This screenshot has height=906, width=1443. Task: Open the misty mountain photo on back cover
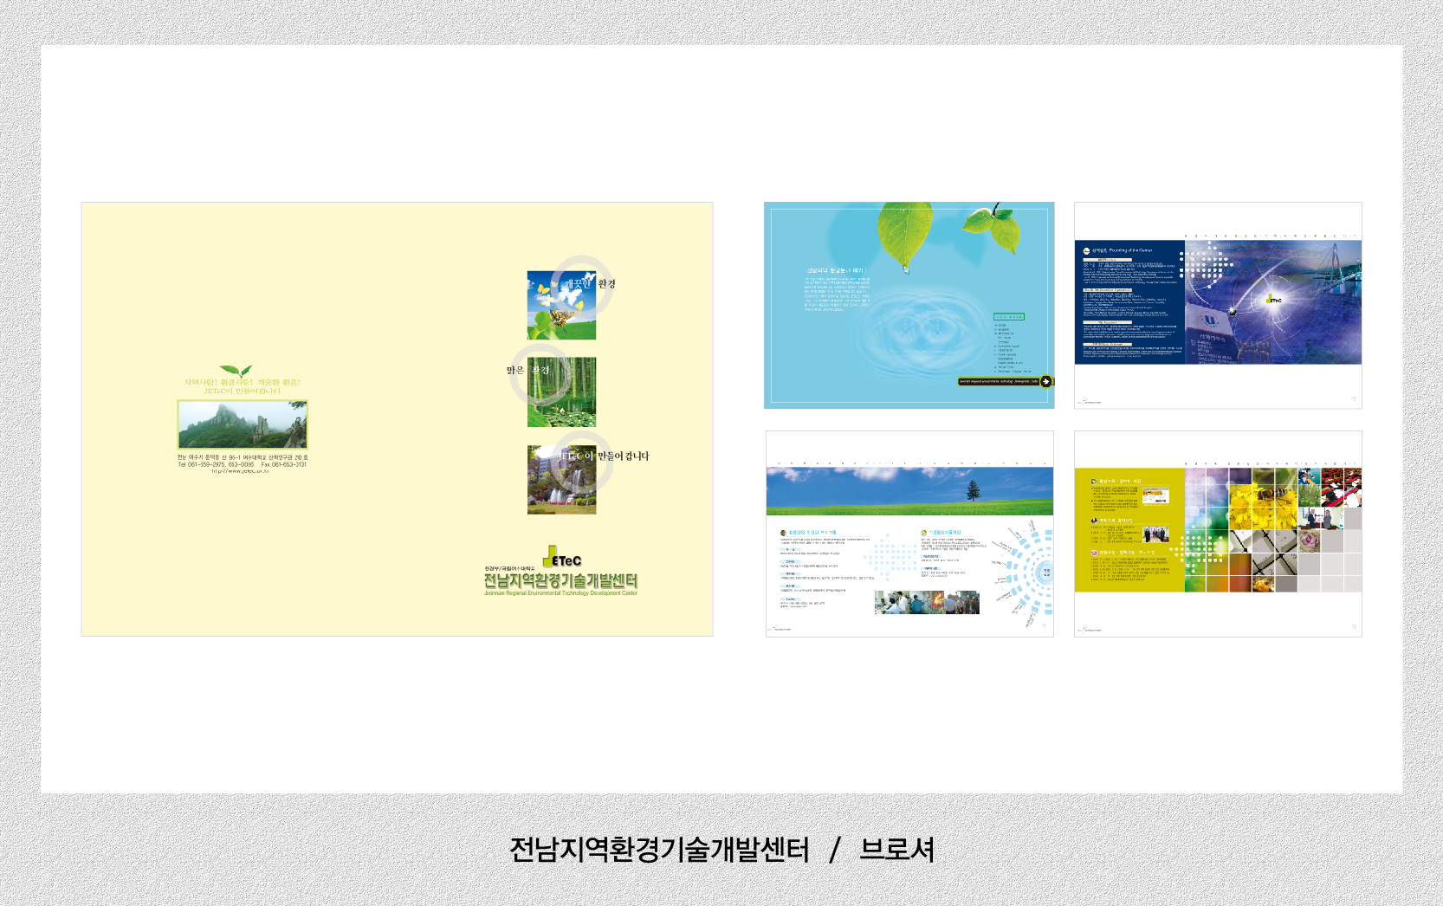(x=243, y=424)
